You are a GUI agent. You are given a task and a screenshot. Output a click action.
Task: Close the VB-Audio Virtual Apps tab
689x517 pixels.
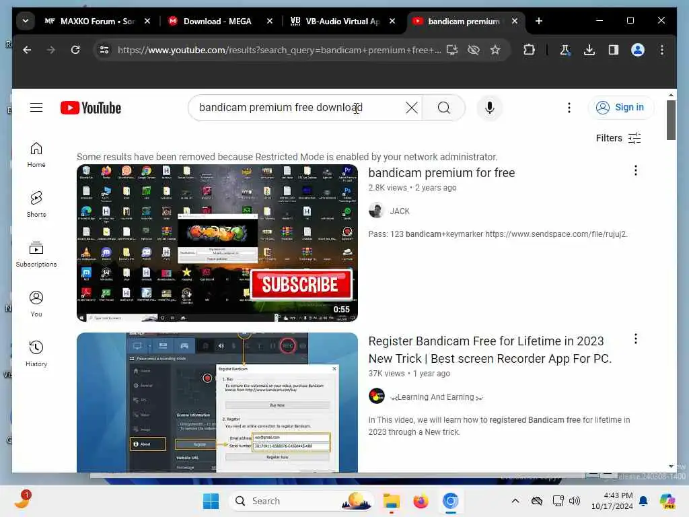click(x=392, y=21)
